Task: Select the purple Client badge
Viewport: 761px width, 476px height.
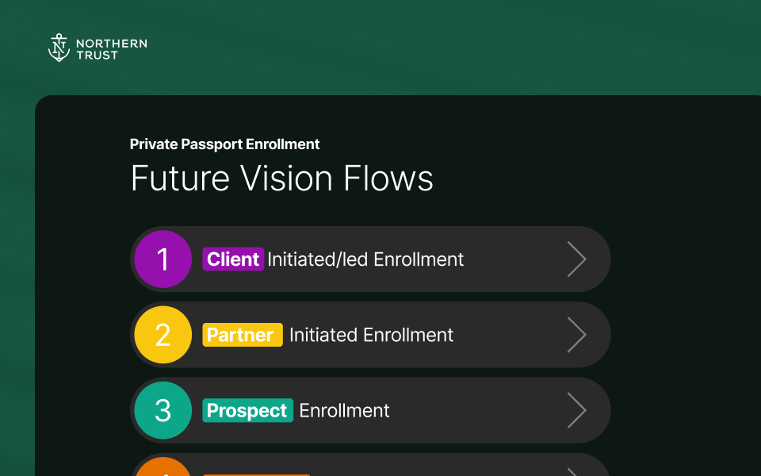Action: pyautogui.click(x=233, y=259)
